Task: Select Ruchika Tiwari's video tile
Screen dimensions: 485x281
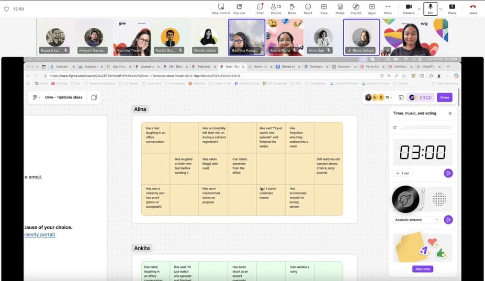Action: click(x=132, y=37)
